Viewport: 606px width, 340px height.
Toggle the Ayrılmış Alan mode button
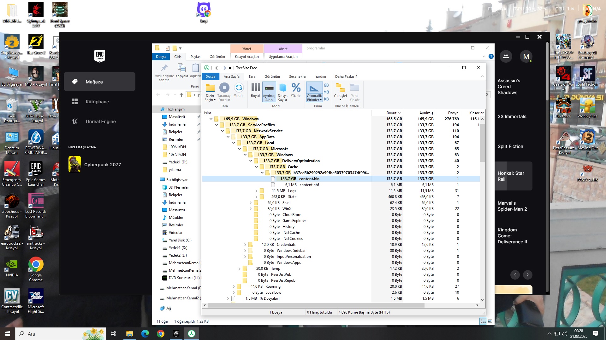(269, 92)
